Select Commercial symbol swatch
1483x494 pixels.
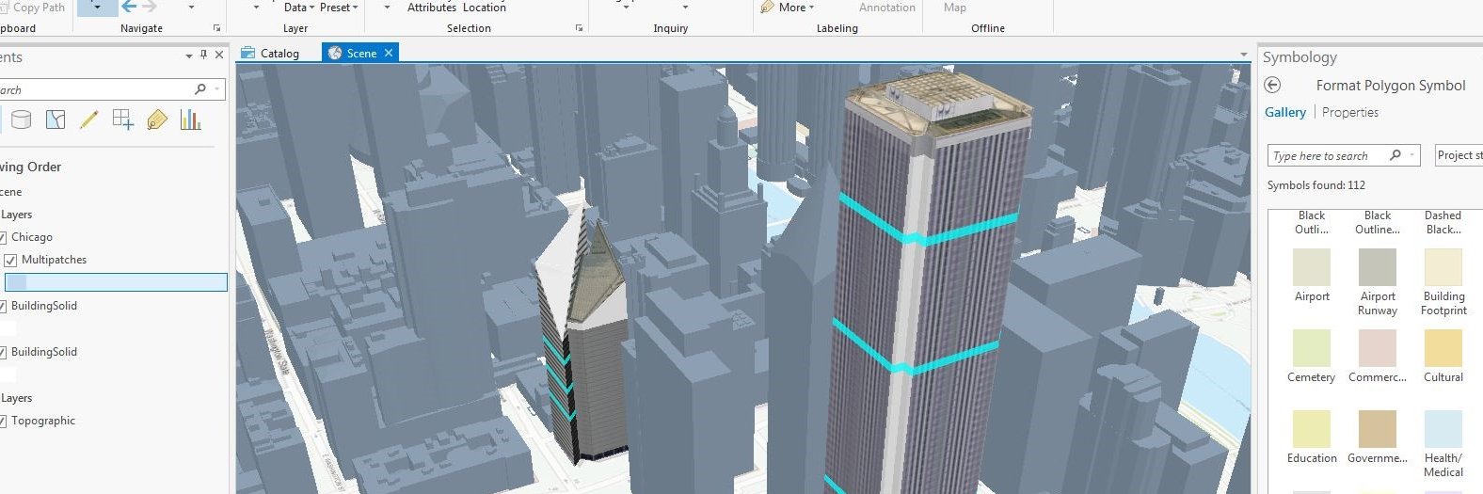(1378, 348)
